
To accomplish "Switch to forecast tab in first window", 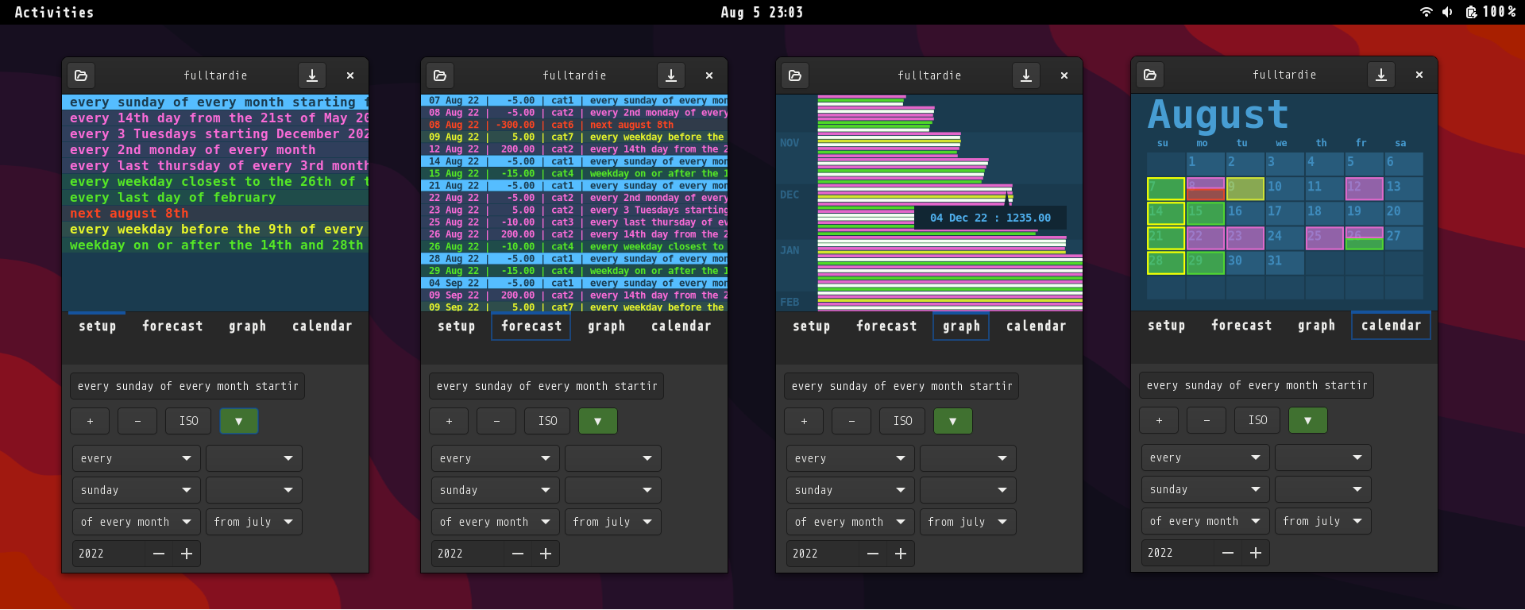I will pos(172,326).
